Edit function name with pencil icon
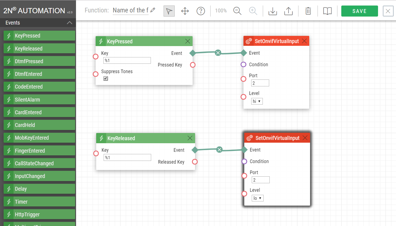Image resolution: width=396 pixels, height=226 pixels. pos(153,10)
